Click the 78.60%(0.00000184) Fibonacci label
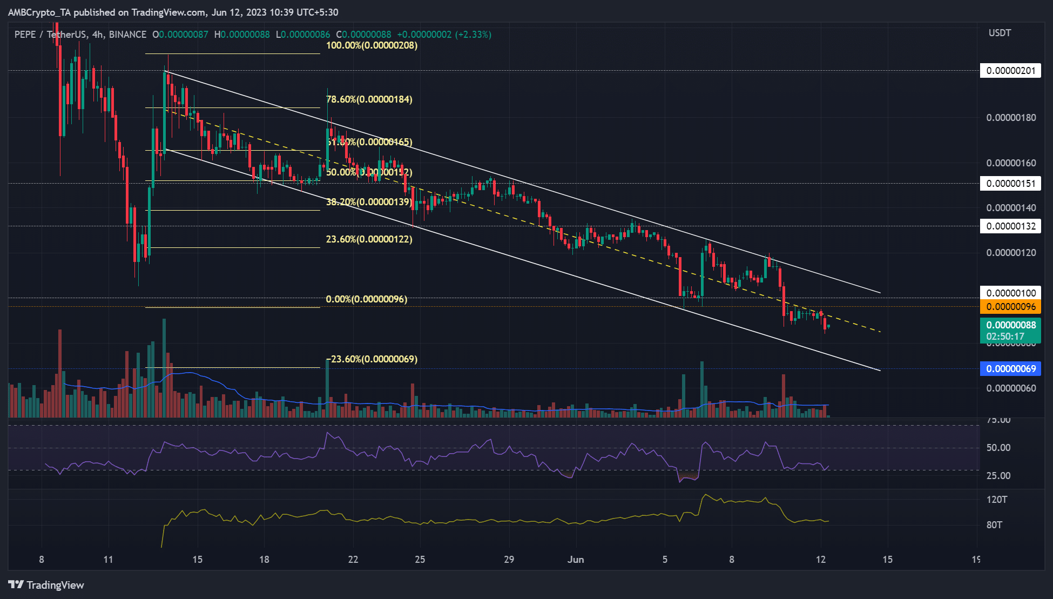The height and width of the screenshot is (599, 1053). point(369,99)
